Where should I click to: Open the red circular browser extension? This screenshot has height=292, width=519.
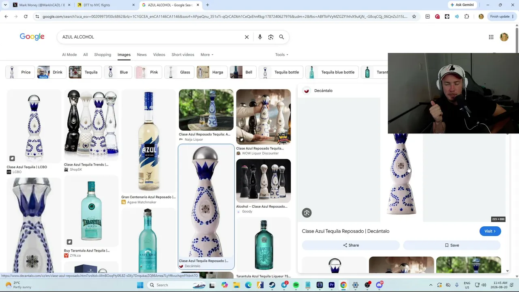click(x=437, y=17)
